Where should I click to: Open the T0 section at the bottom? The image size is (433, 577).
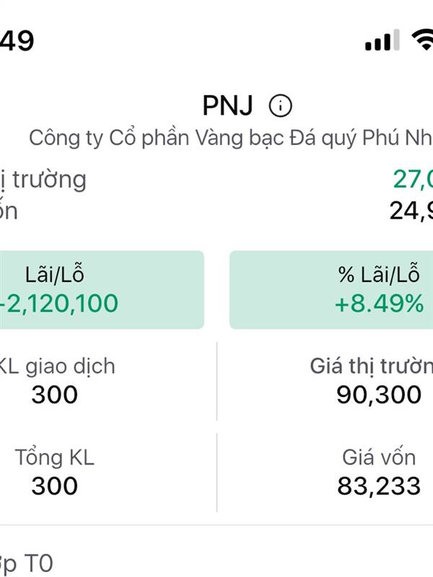tap(27, 564)
